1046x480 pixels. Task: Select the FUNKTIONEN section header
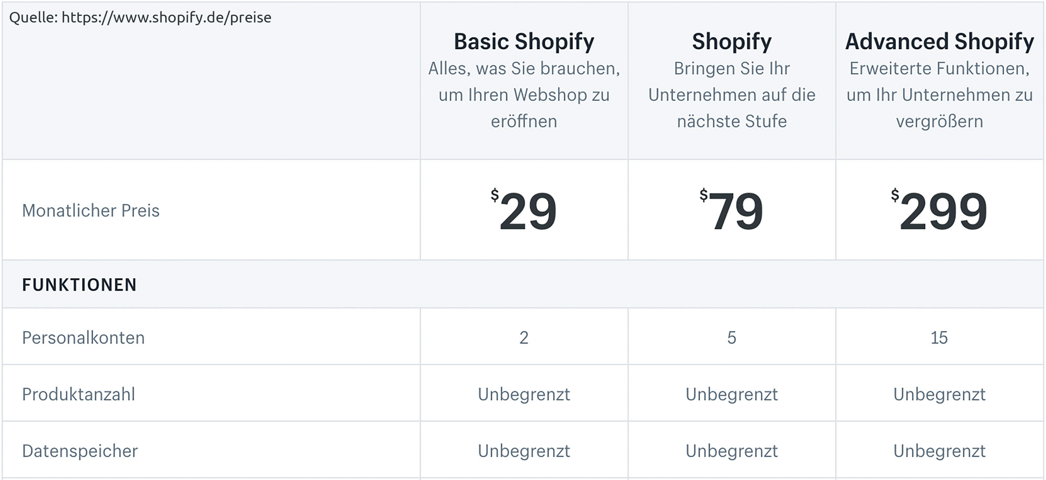pyautogui.click(x=79, y=284)
